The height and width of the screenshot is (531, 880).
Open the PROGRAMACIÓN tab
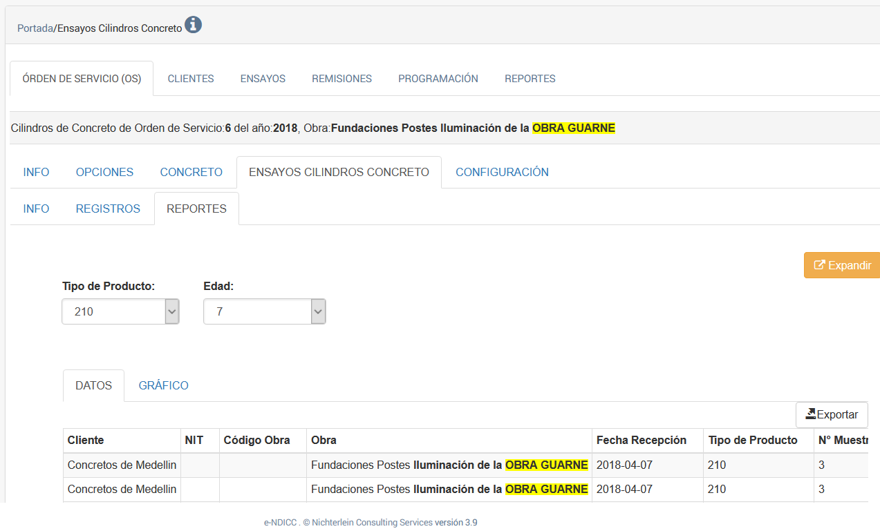pos(438,79)
